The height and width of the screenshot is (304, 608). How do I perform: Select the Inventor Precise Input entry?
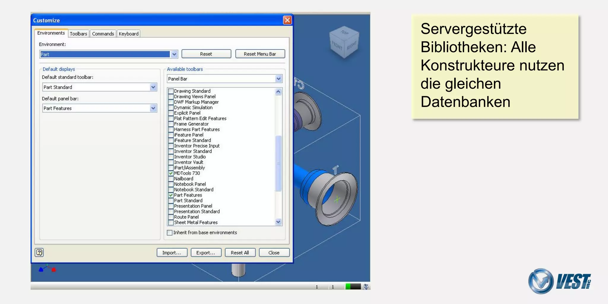(x=197, y=146)
